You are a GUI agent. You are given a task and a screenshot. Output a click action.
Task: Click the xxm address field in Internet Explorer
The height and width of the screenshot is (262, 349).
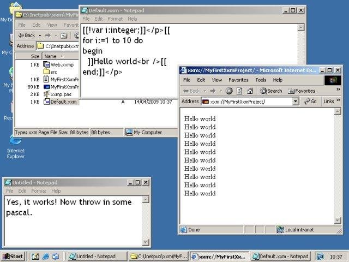click(x=247, y=102)
